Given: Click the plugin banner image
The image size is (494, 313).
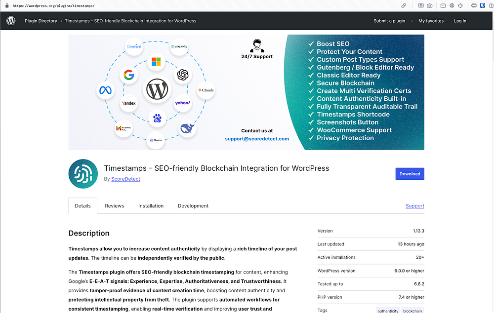Looking at the screenshot, I should 247,92.
